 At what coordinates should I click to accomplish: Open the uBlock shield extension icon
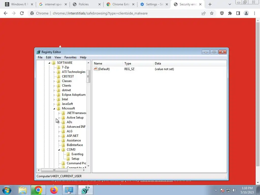(x=222, y=13)
